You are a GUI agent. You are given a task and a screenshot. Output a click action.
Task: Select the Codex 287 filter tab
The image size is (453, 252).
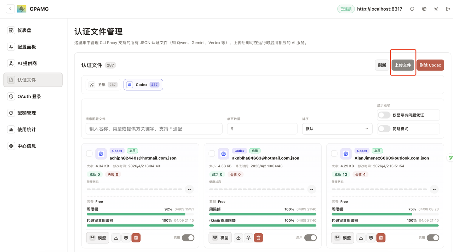[x=143, y=85]
